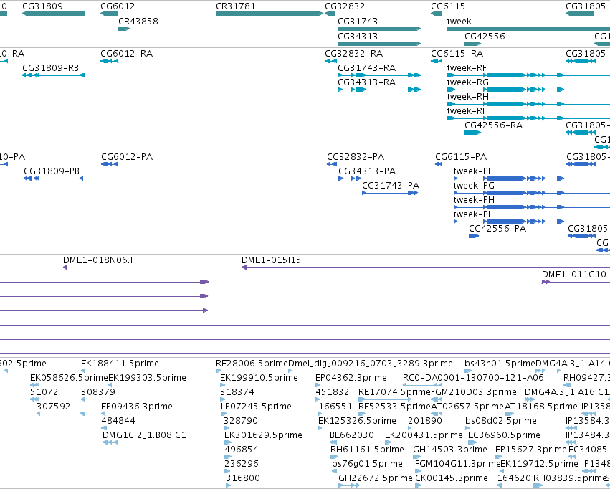
Task: Click the EK058626.5prime EST label
Action: click(69, 378)
